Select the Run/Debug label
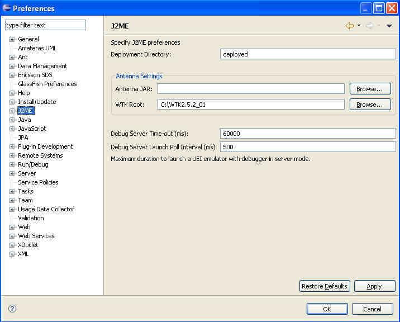This screenshot has height=322, width=400. (x=33, y=164)
